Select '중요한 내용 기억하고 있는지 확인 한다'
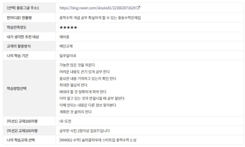245x147 pixels. point(88,79)
